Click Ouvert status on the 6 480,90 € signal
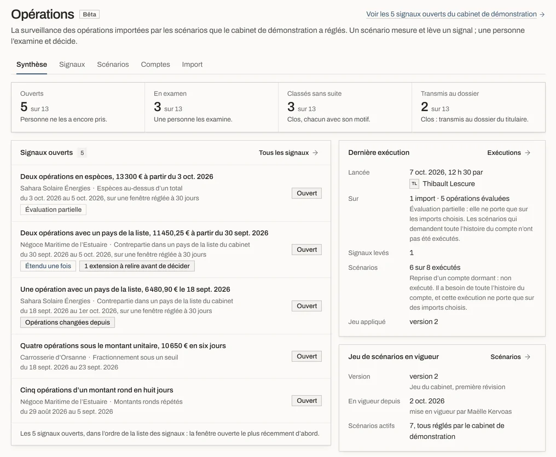The image size is (556, 457). [306, 306]
